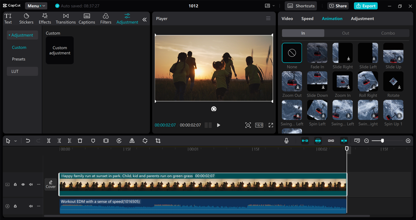The image size is (416, 220).
Task: Collapse the Adjustment category in sidebar
Action: pyautogui.click(x=22, y=35)
